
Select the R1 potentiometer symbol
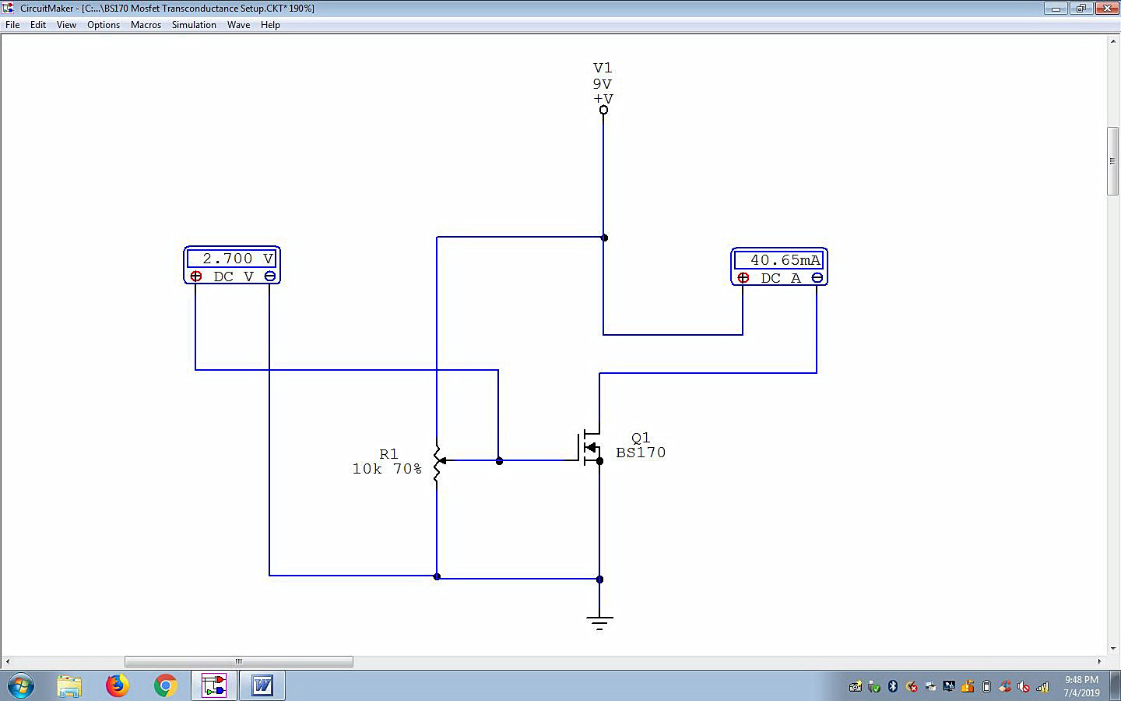pos(438,463)
